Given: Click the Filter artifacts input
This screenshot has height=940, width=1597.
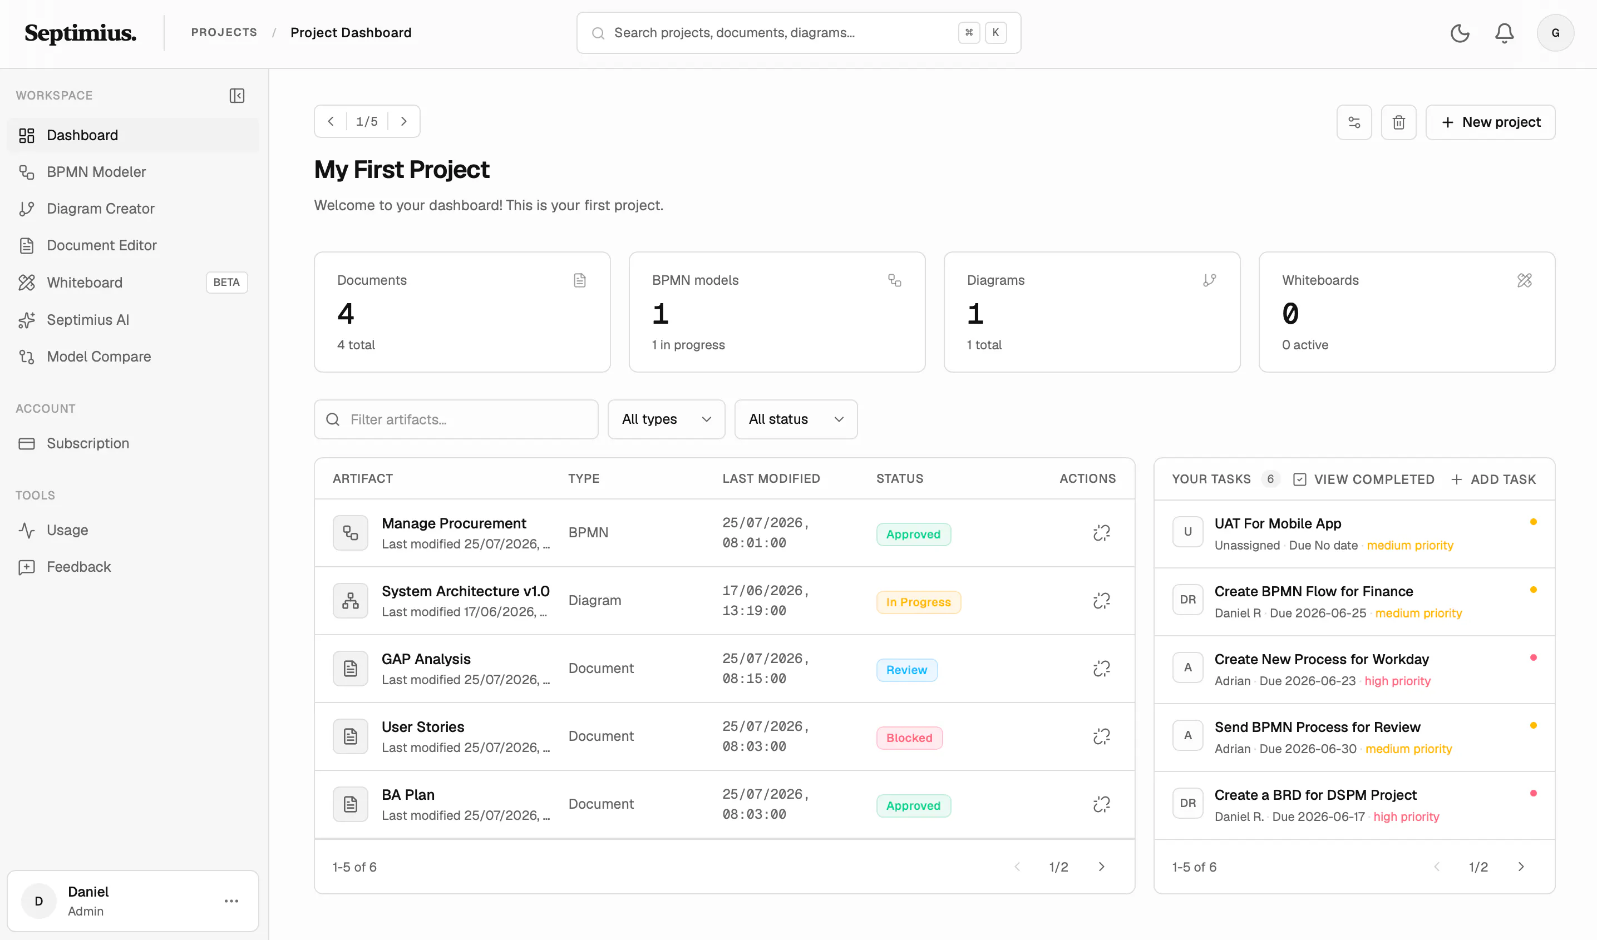Looking at the screenshot, I should tap(456, 419).
